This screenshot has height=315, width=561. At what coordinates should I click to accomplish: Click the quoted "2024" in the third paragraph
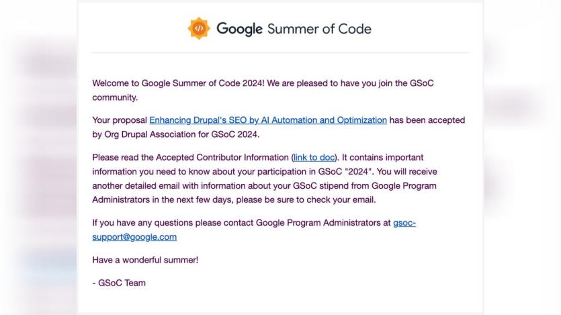(x=359, y=172)
